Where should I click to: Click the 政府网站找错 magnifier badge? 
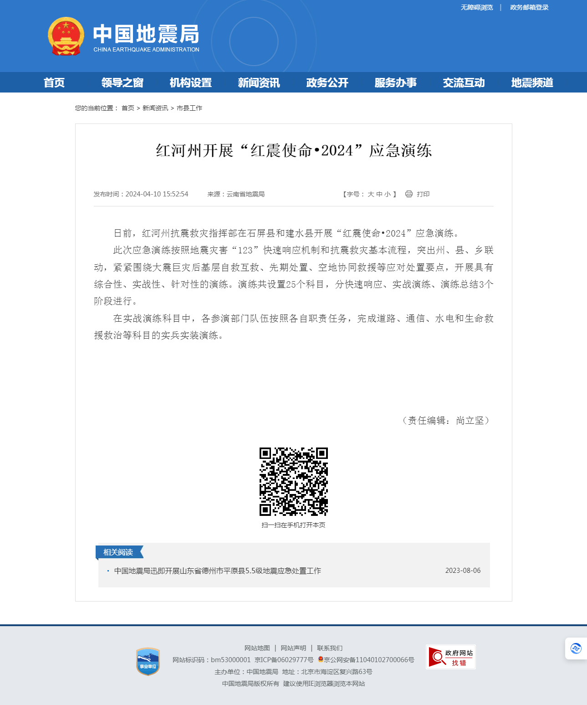tap(450, 657)
